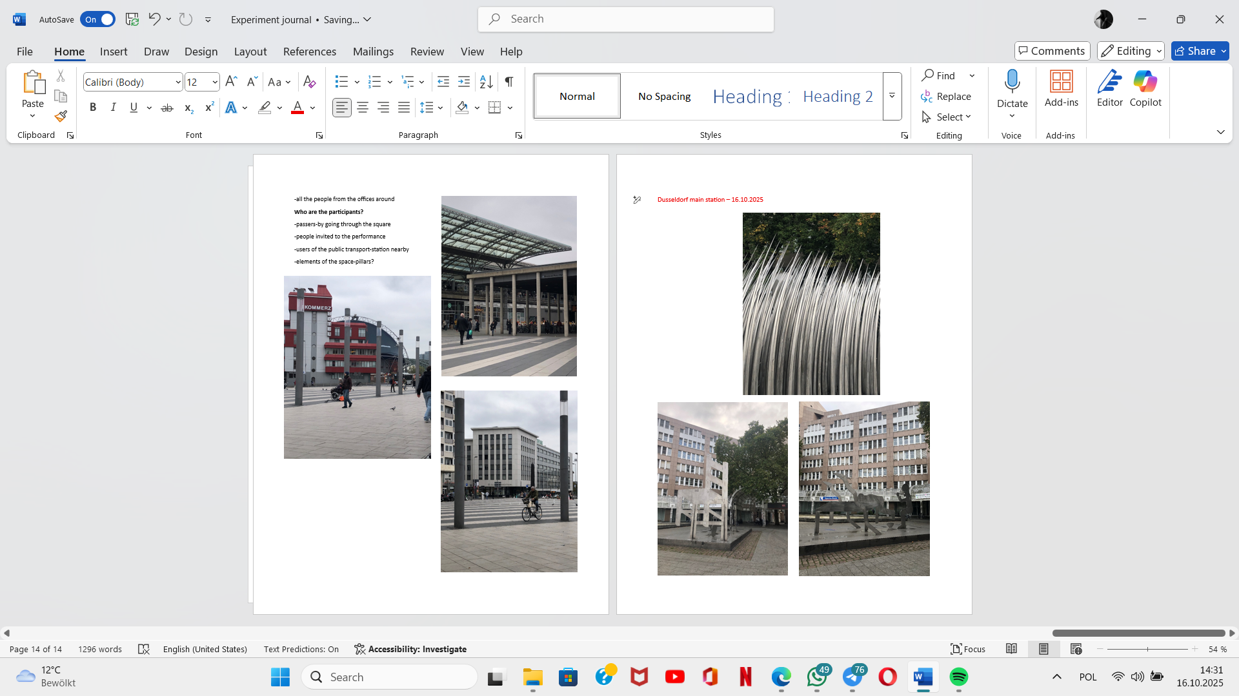This screenshot has width=1239, height=696.
Task: Switch to the Insert tab
Action: [114, 52]
